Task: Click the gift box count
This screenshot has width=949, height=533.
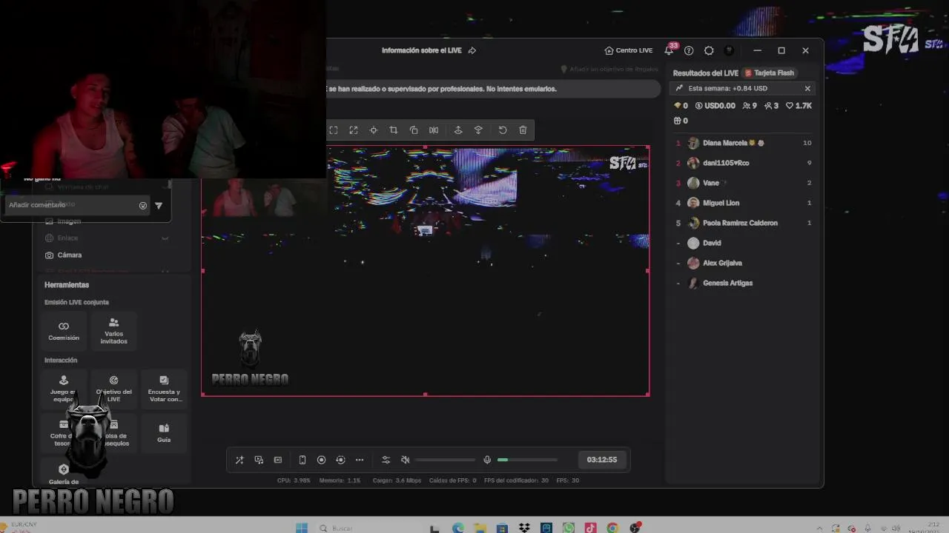Action: click(681, 121)
